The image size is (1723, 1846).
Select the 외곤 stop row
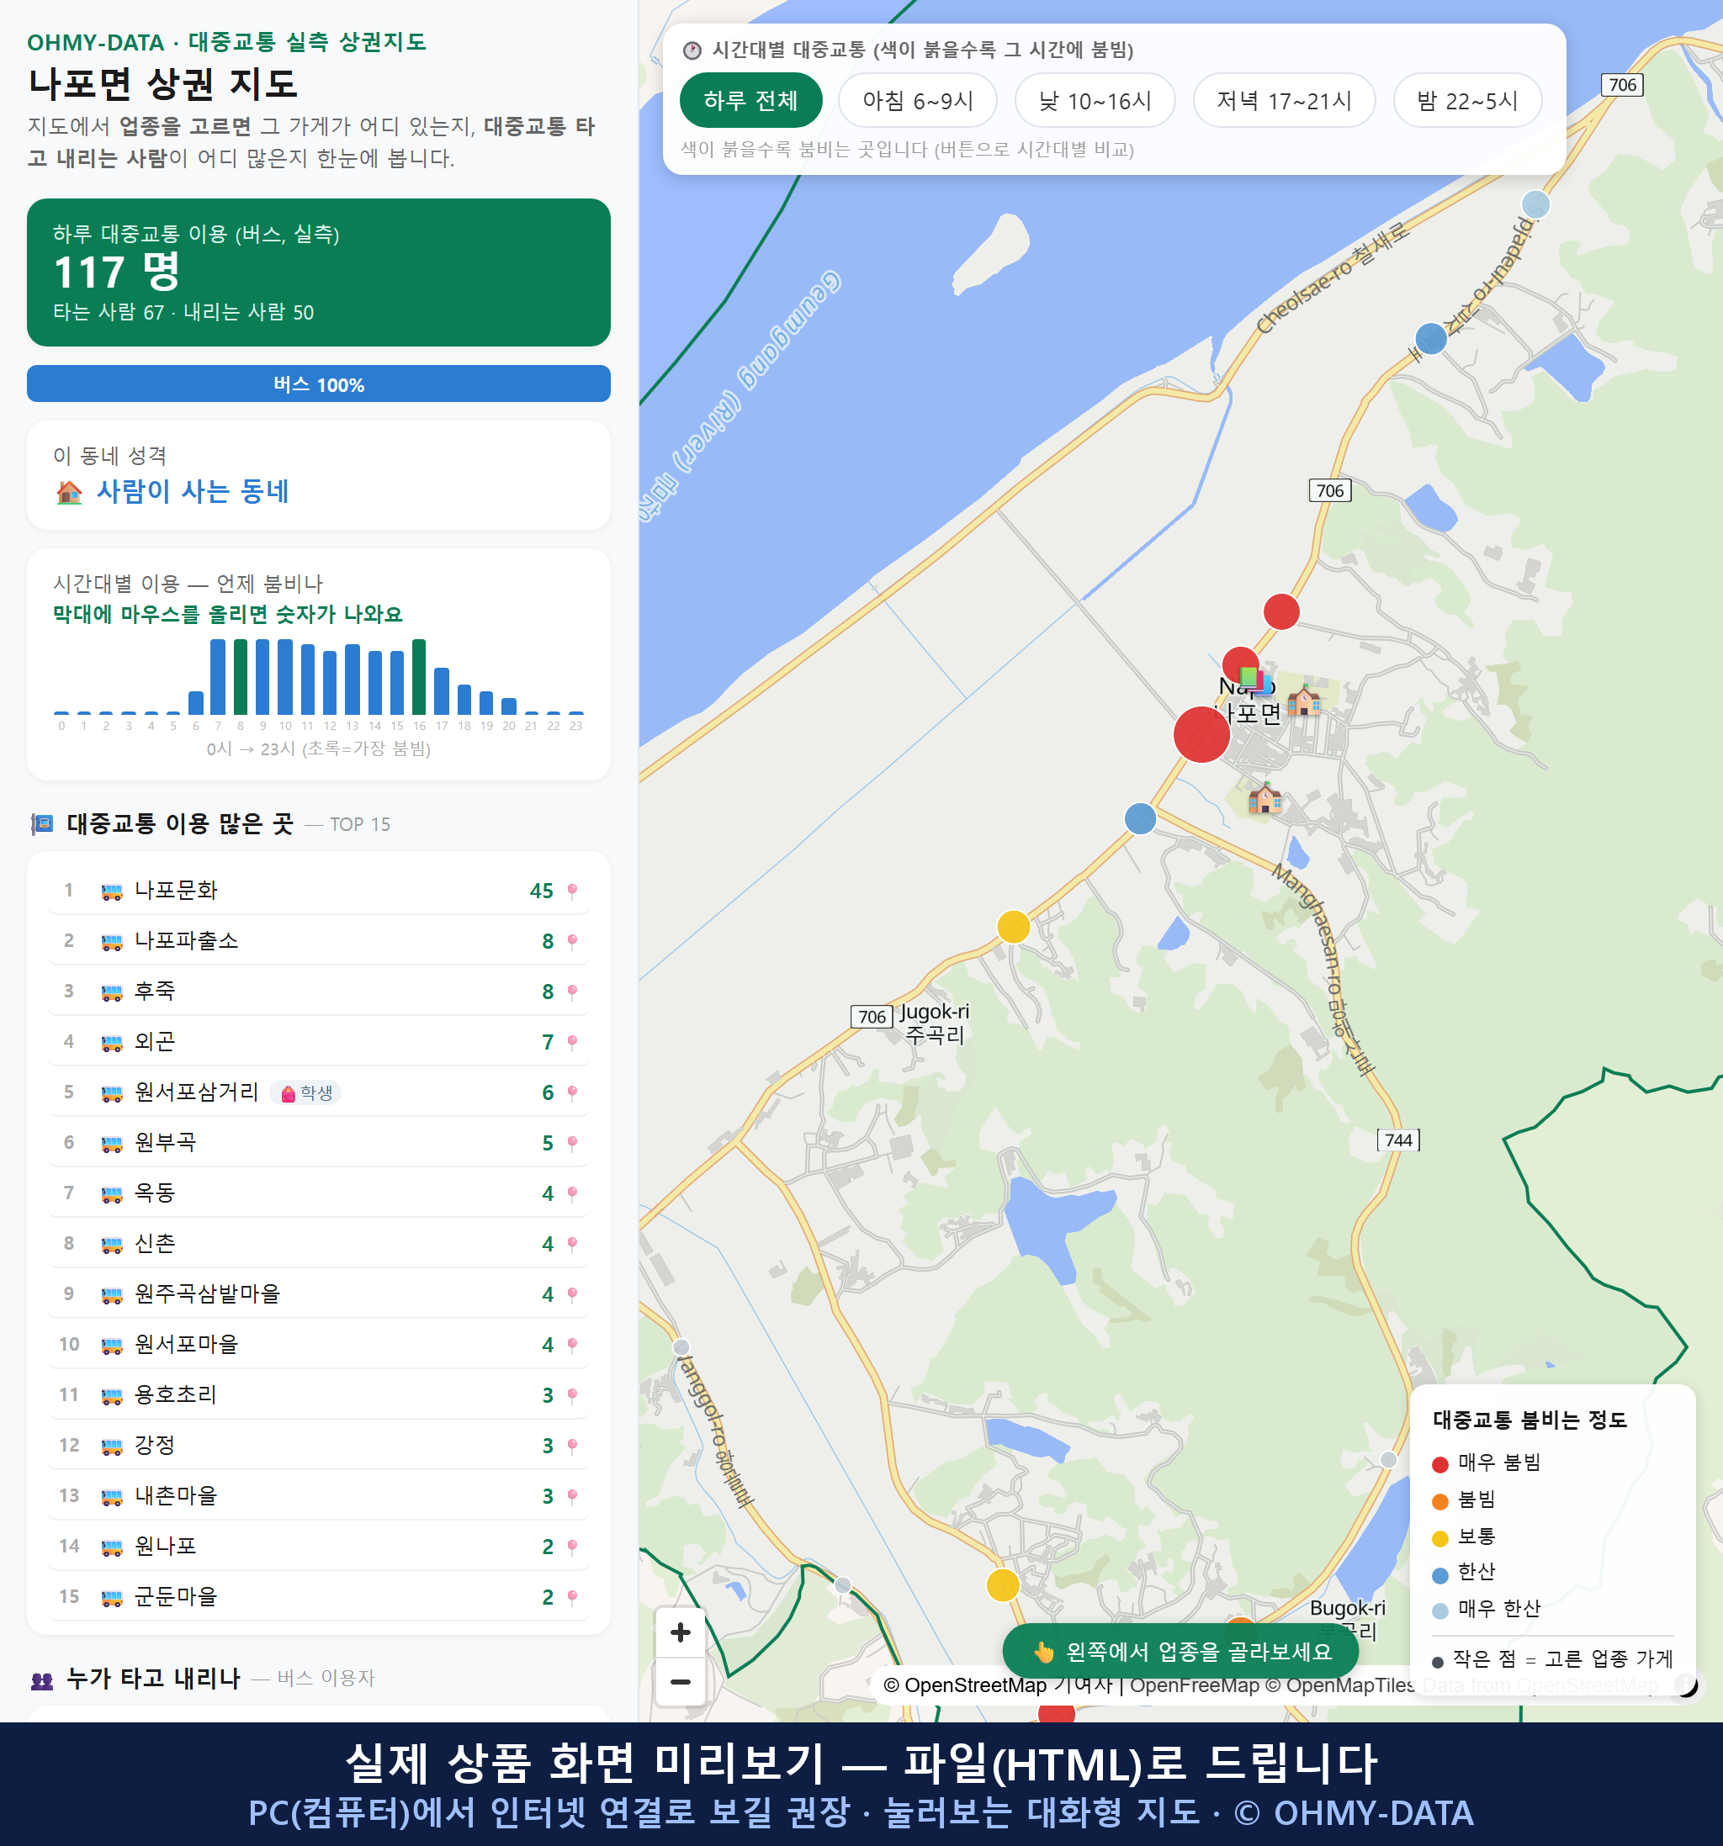tap(318, 1042)
